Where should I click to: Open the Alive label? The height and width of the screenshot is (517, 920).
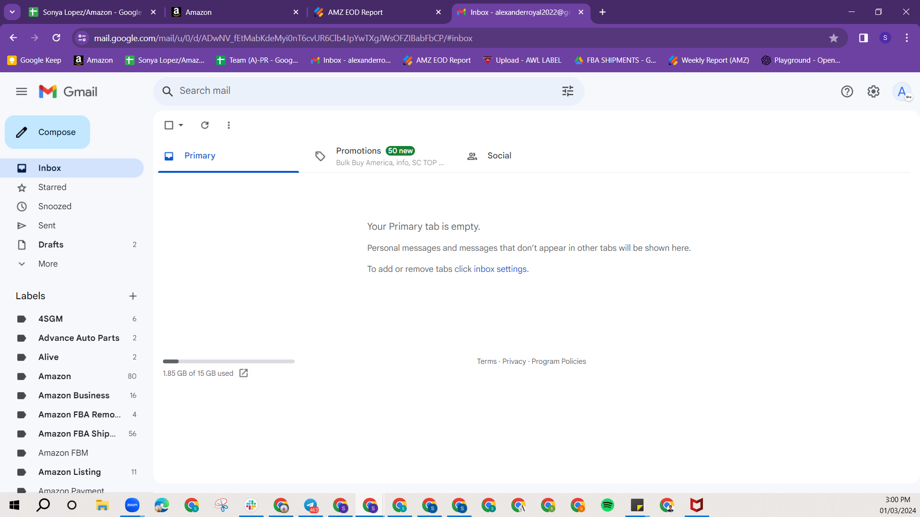click(x=72, y=357)
